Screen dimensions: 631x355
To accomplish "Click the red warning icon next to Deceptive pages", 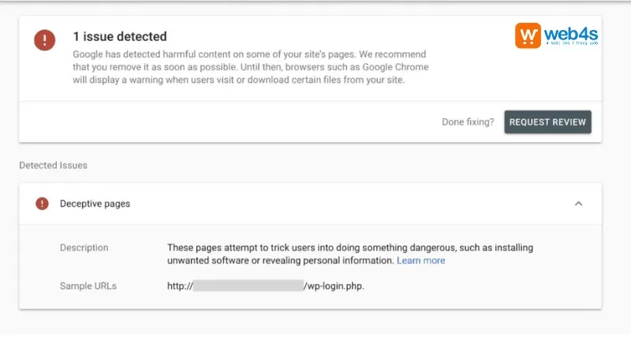I will 42,204.
